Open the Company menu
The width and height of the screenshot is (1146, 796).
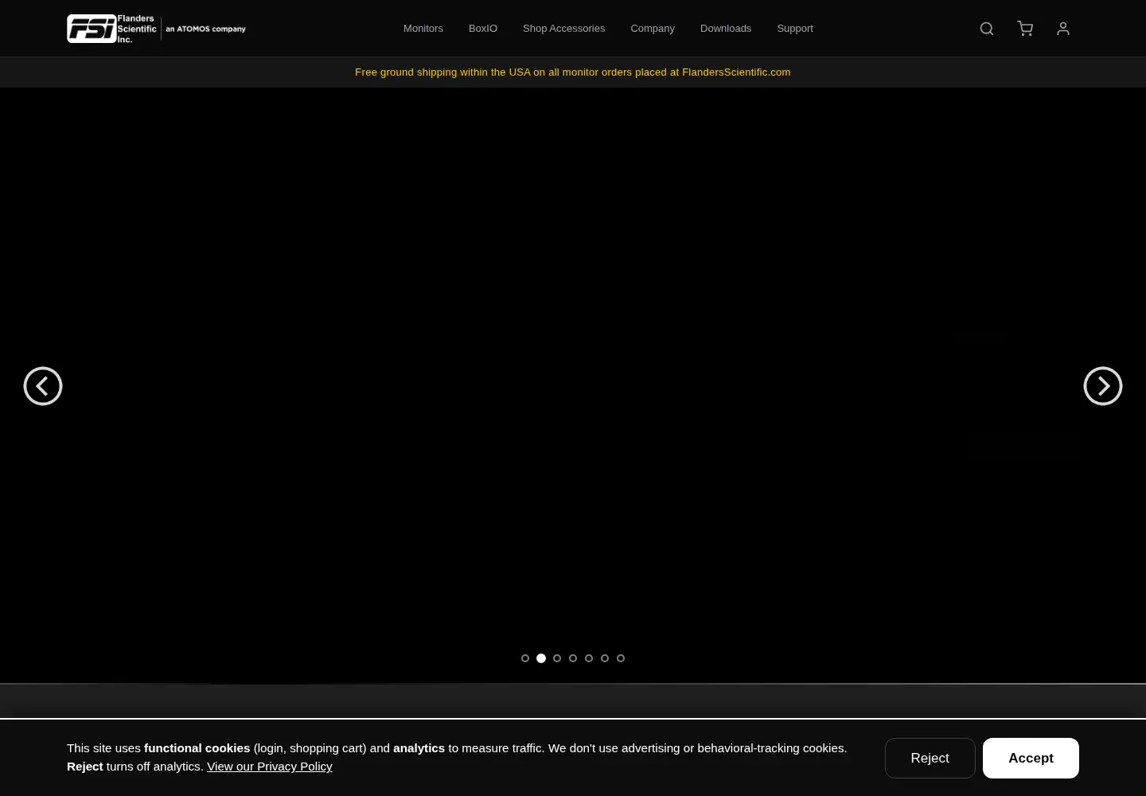click(x=653, y=29)
